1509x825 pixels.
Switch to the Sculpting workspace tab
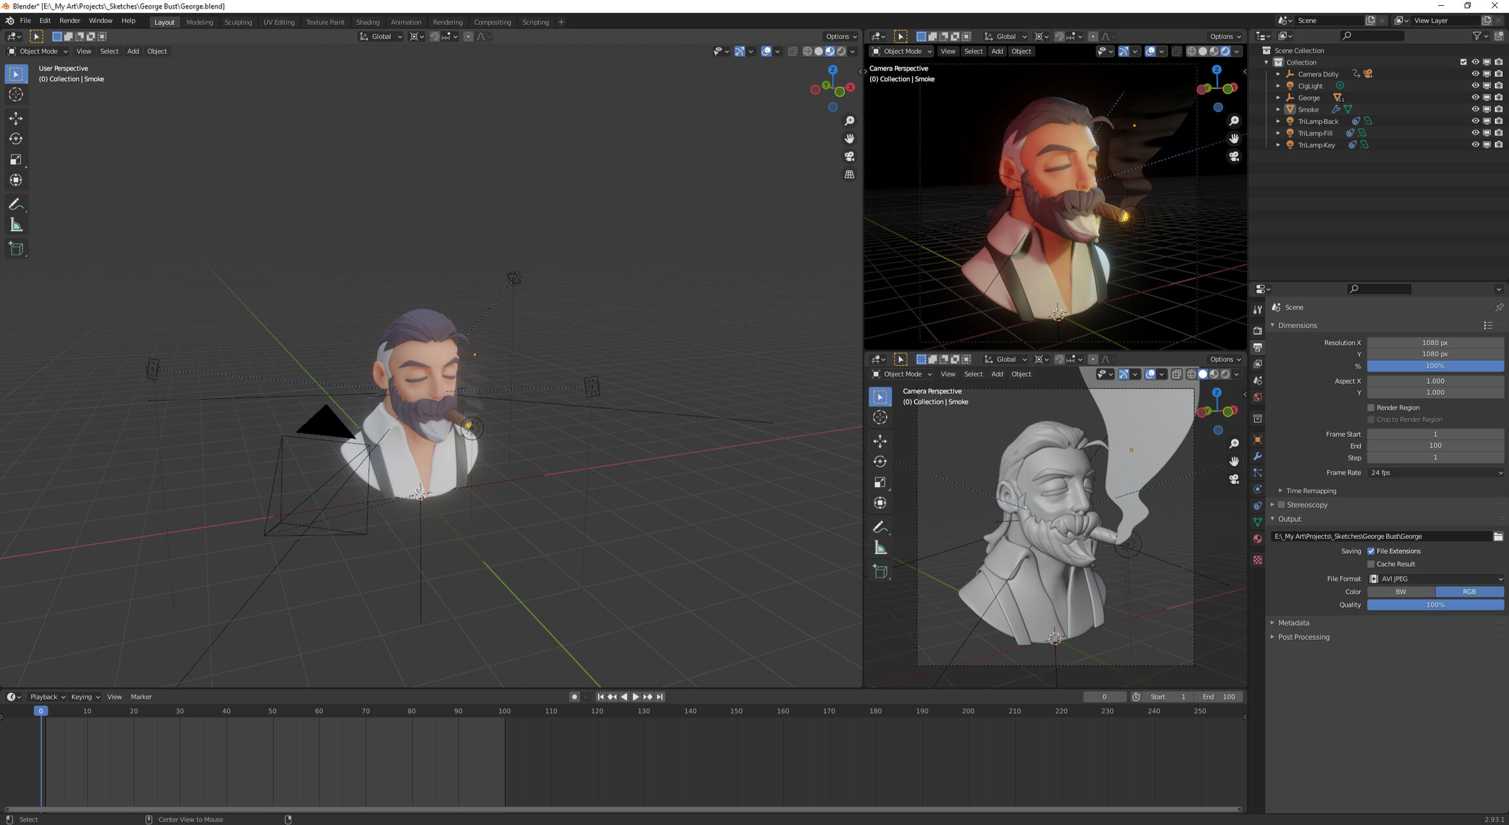pyautogui.click(x=238, y=22)
